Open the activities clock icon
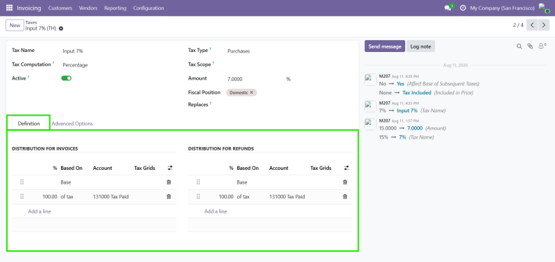The image size is (555, 262). tap(463, 8)
